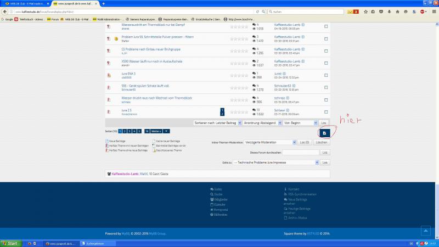Click thread status icon beside Jura ENA 3
439x247 pixels.
(x=109, y=75)
